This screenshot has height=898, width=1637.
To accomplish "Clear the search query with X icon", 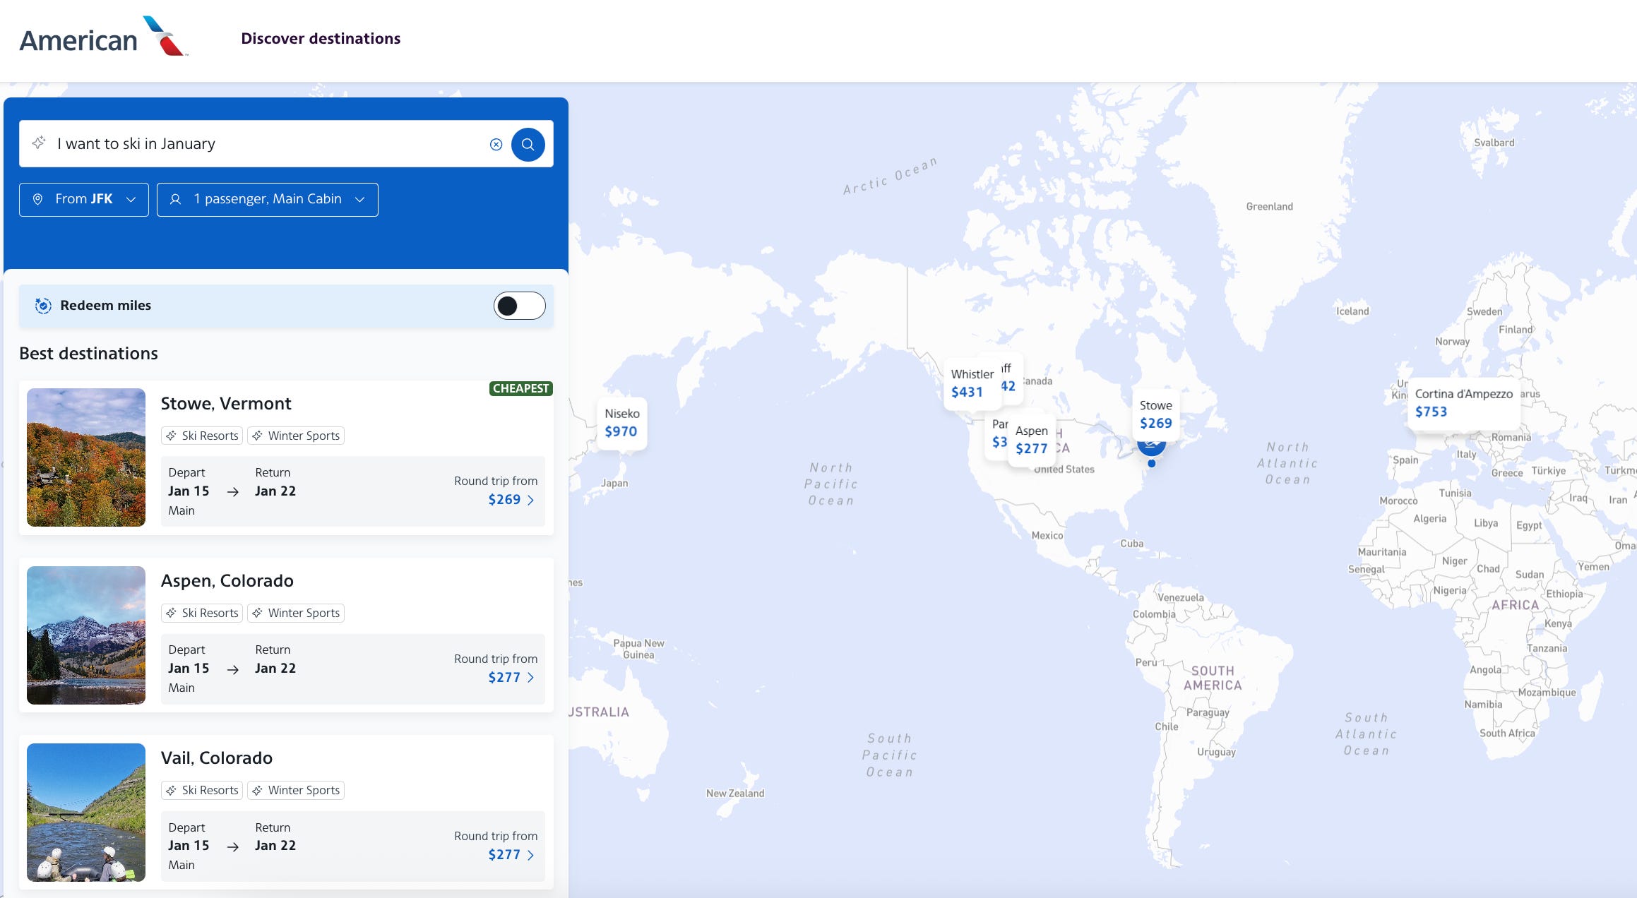I will [496, 144].
